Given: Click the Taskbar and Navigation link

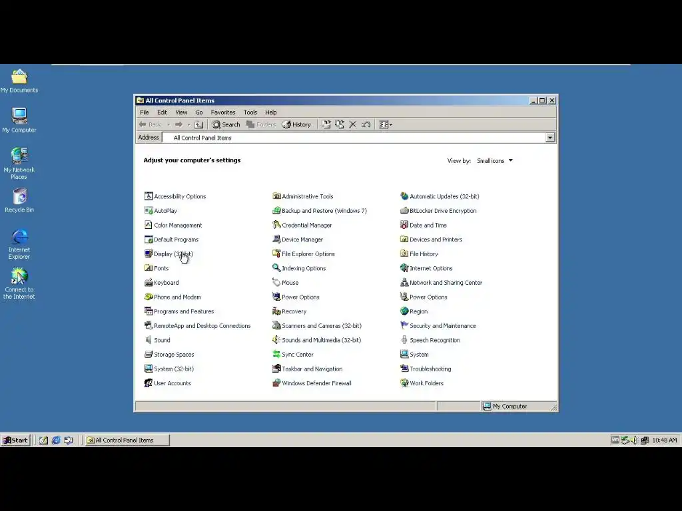Looking at the screenshot, I should pyautogui.click(x=312, y=369).
